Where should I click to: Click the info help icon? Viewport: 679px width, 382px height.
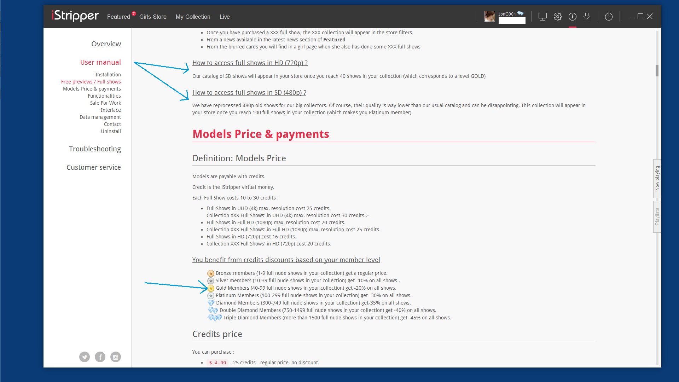(x=573, y=17)
